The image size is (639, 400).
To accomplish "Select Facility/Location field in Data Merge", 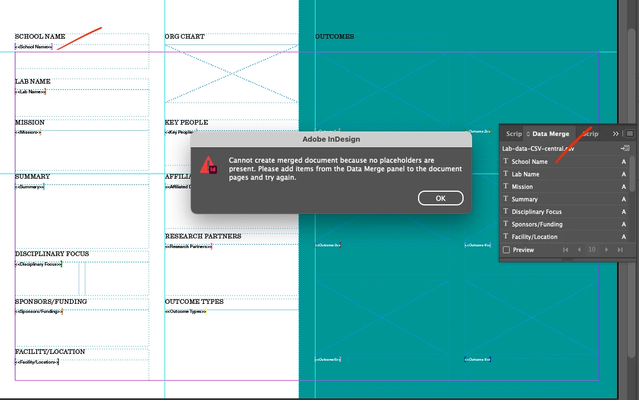I will point(565,237).
